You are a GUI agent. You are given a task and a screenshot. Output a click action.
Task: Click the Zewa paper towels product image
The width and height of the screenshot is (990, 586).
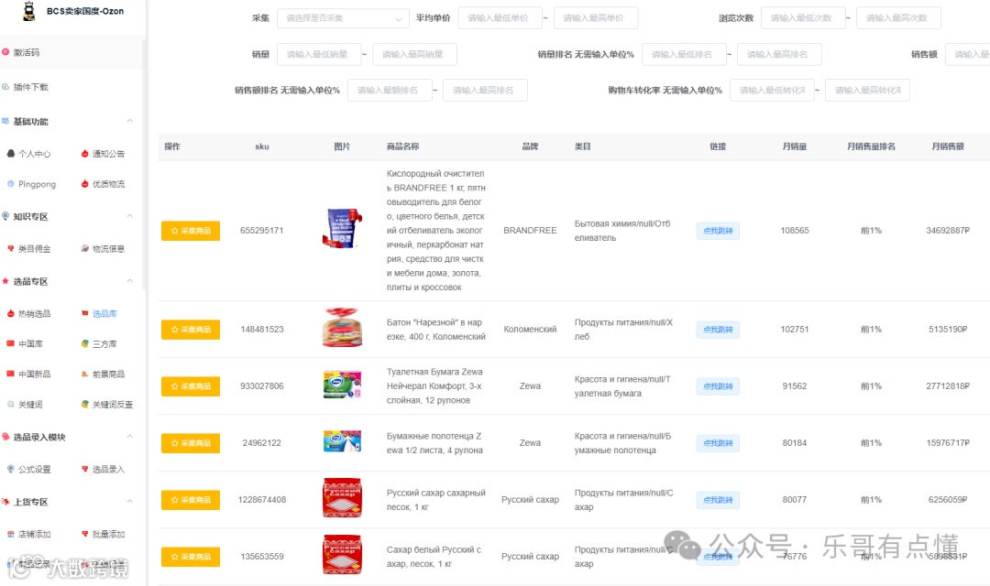(x=342, y=442)
